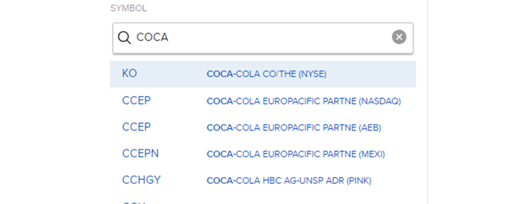521x204 pixels.
Task: Click the (NYSE) exchange tag text
Action: tap(312, 74)
